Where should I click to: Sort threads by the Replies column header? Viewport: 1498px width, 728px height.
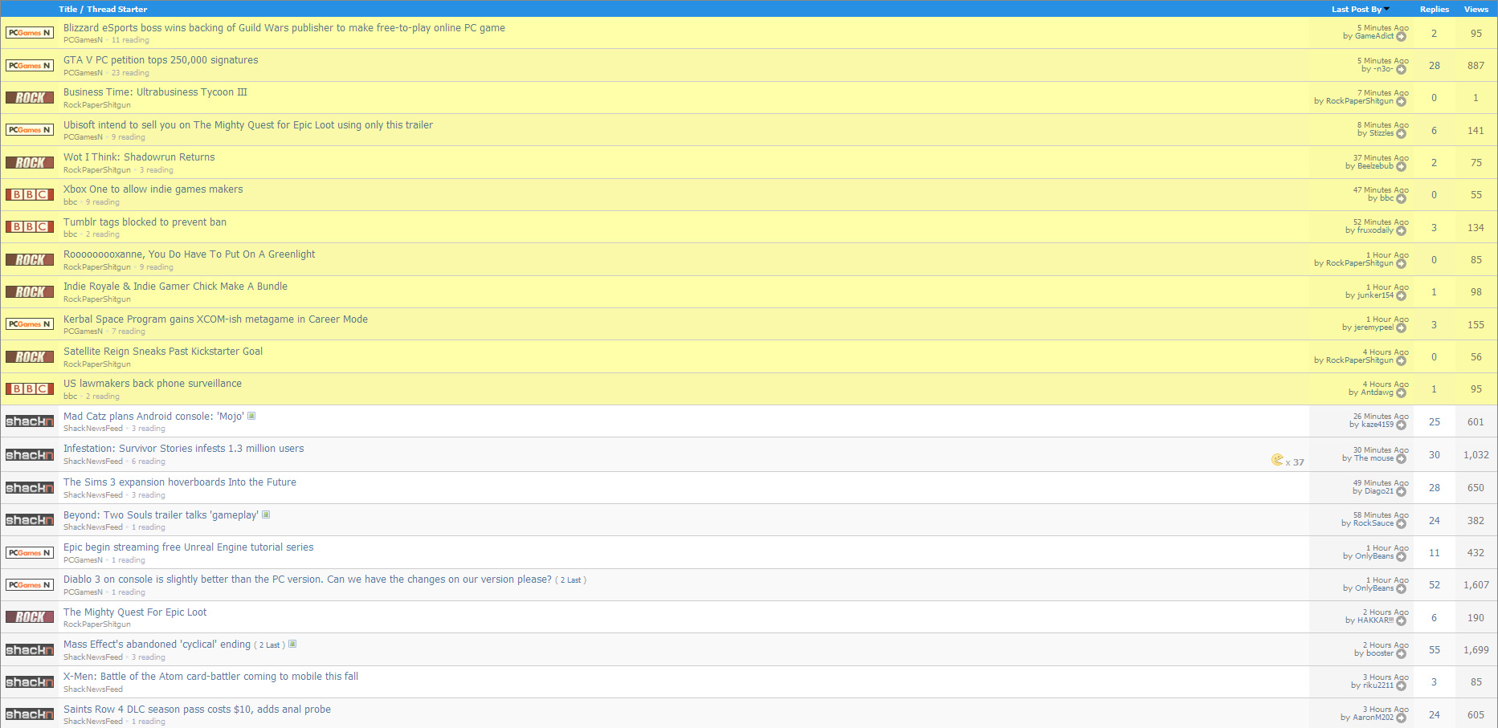(x=1434, y=9)
